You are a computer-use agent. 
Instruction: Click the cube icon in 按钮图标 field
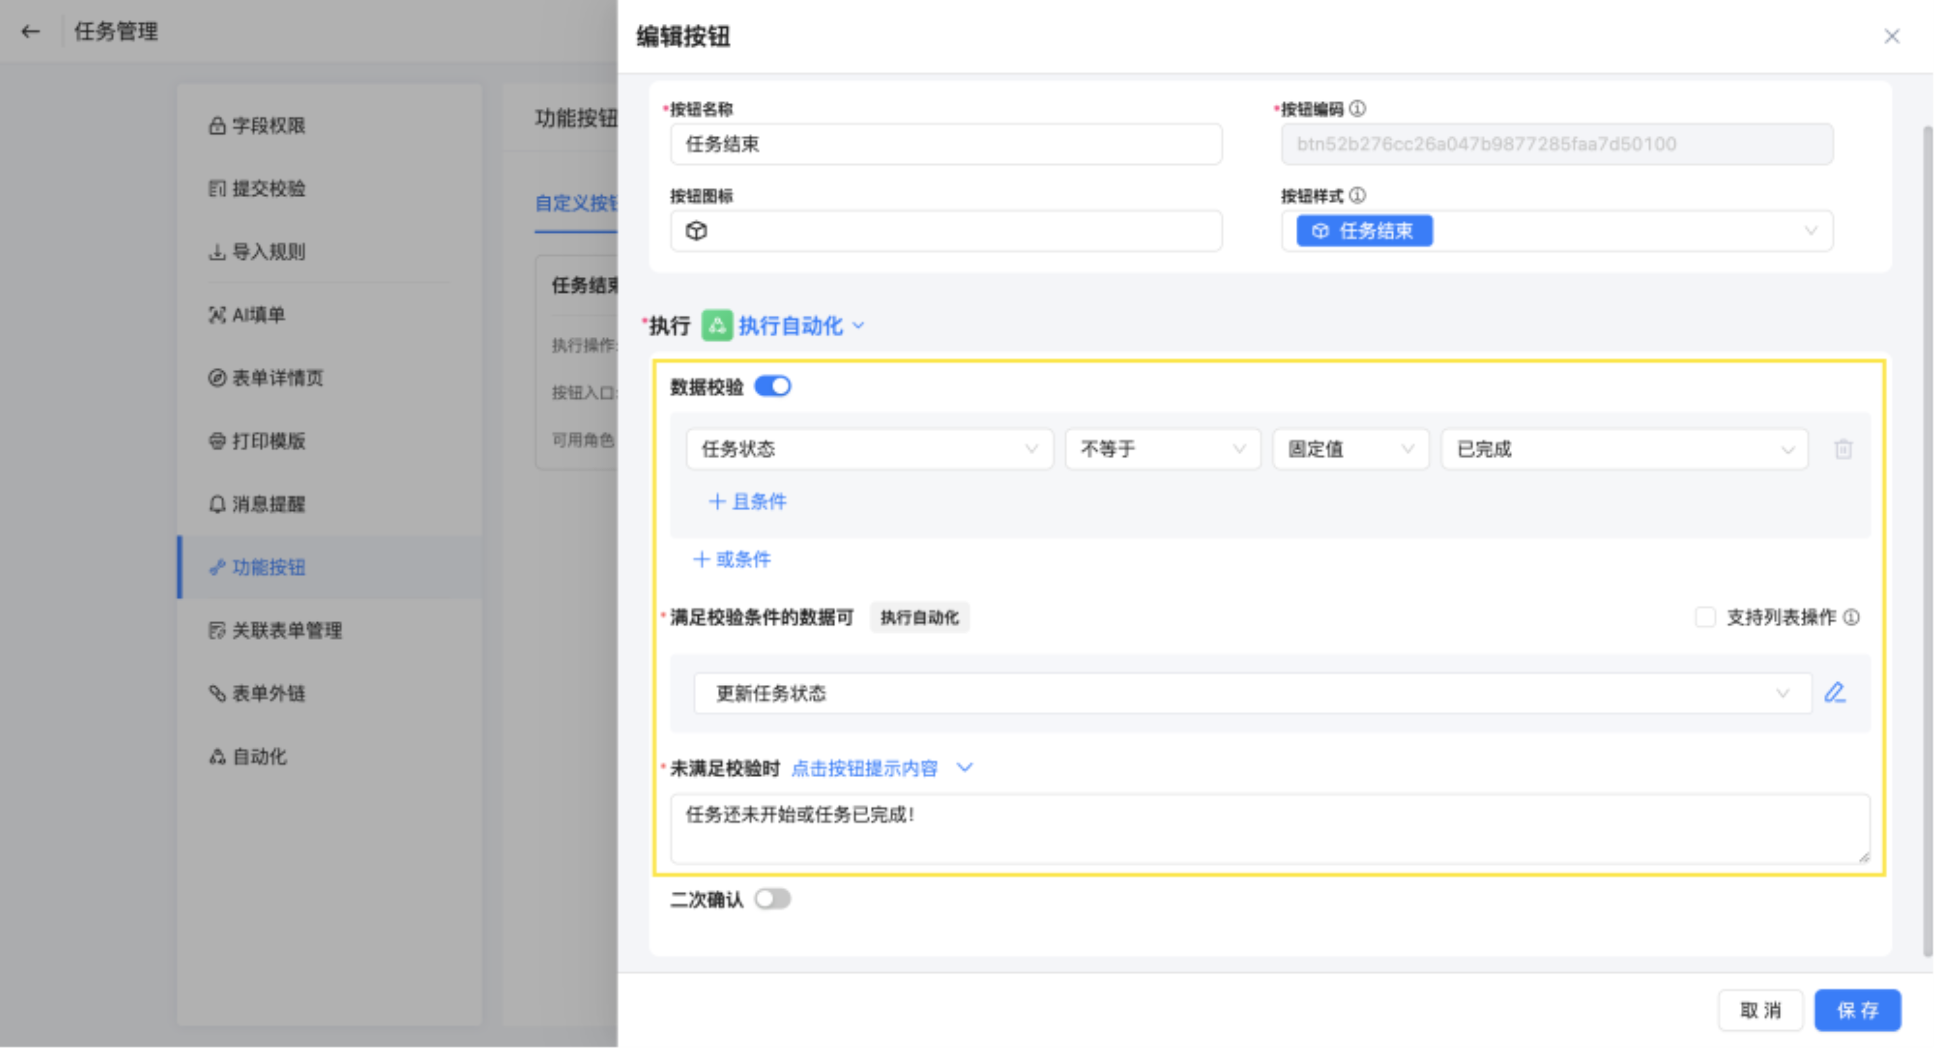(x=696, y=230)
